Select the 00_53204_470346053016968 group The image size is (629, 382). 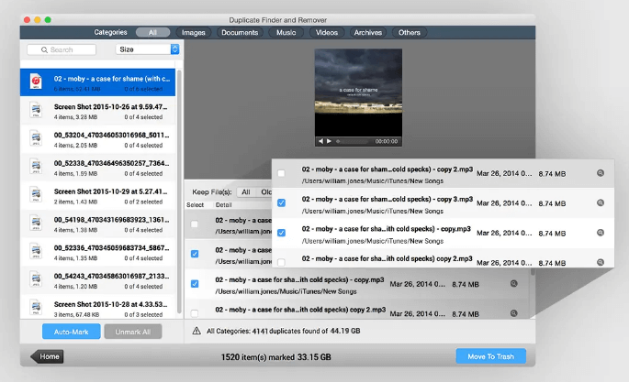[x=98, y=139]
